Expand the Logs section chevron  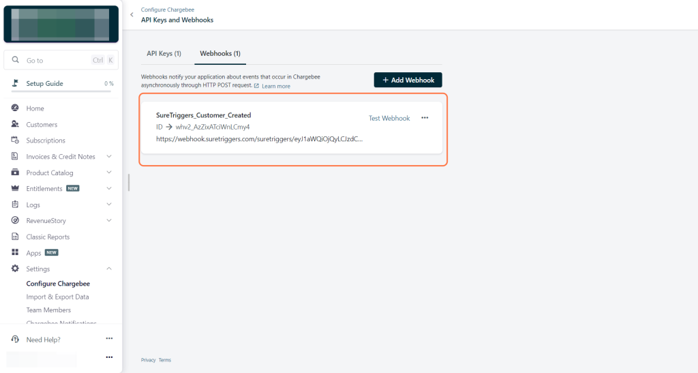click(109, 205)
